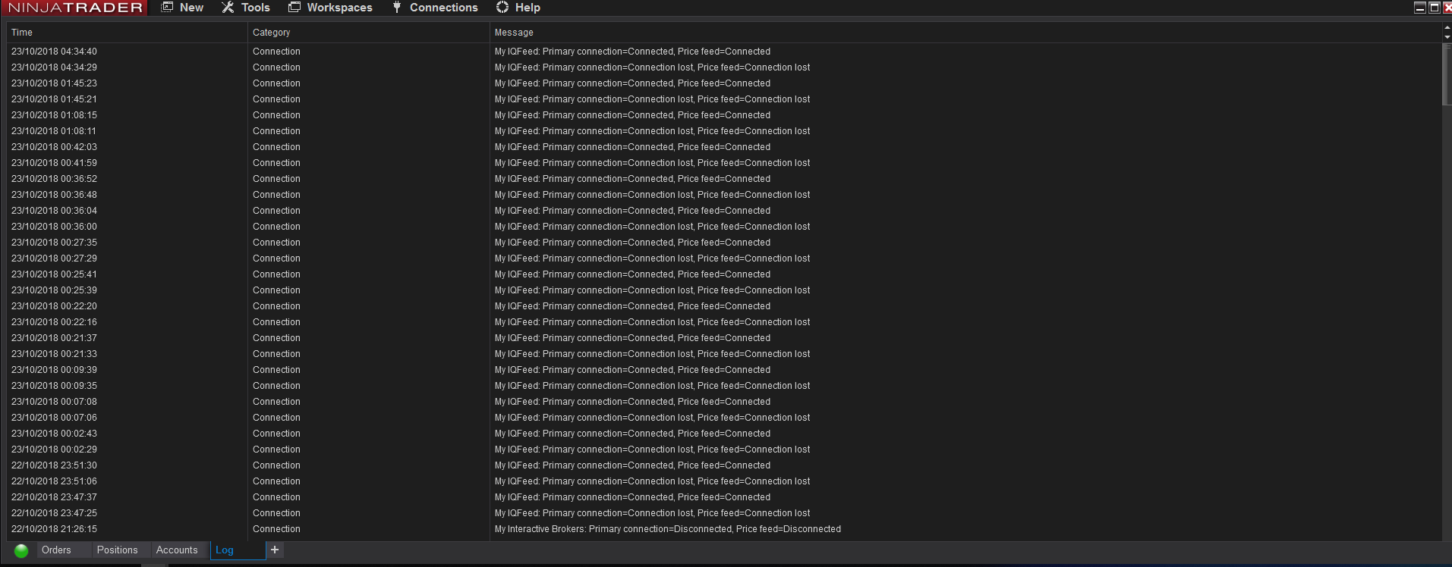This screenshot has width=1452, height=567.
Task: Add a new tab with the plus button
Action: point(275,550)
